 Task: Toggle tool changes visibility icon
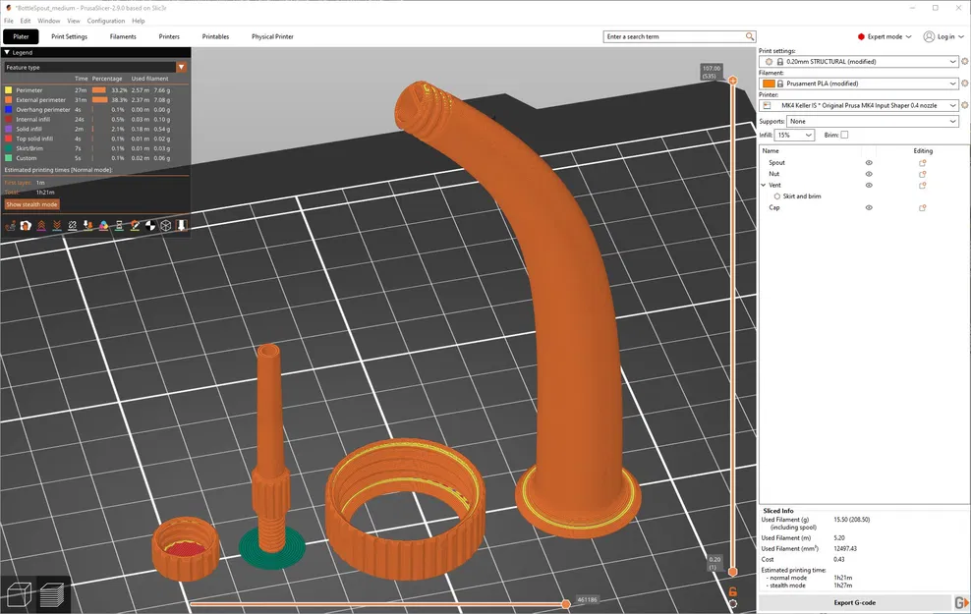coord(87,226)
